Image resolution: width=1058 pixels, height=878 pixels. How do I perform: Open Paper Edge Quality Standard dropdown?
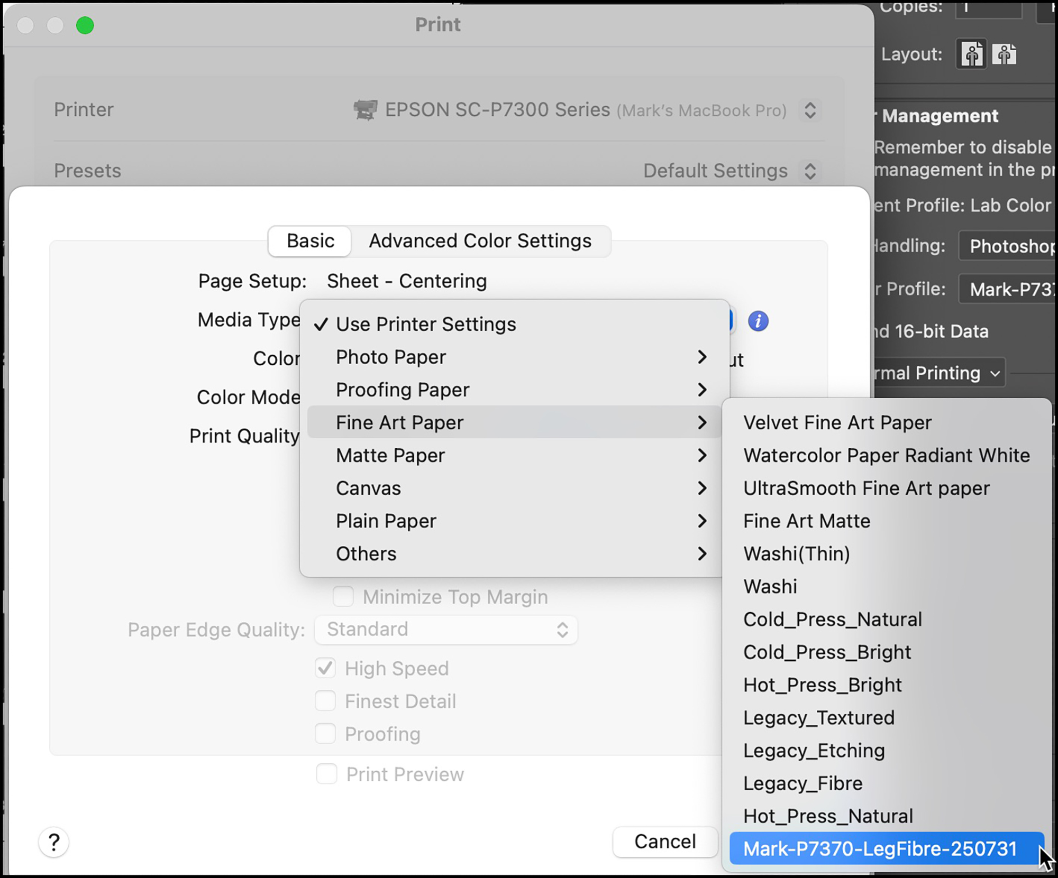click(x=446, y=630)
